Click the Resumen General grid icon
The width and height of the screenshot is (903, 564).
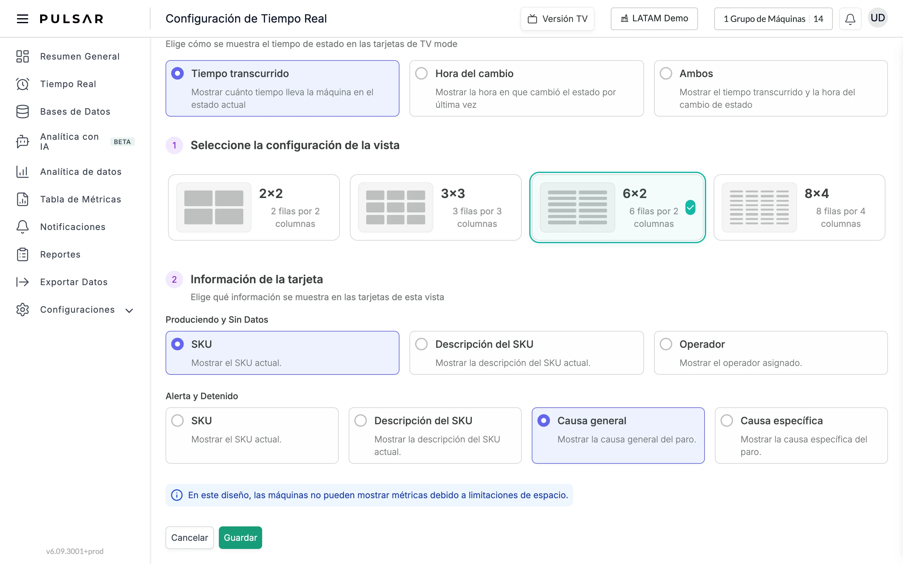click(22, 56)
